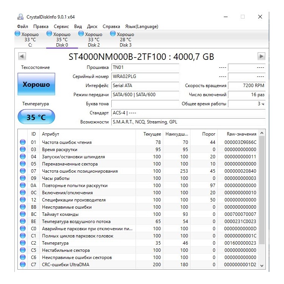Open the Справка menu
284x284 pixels.
[111, 27]
